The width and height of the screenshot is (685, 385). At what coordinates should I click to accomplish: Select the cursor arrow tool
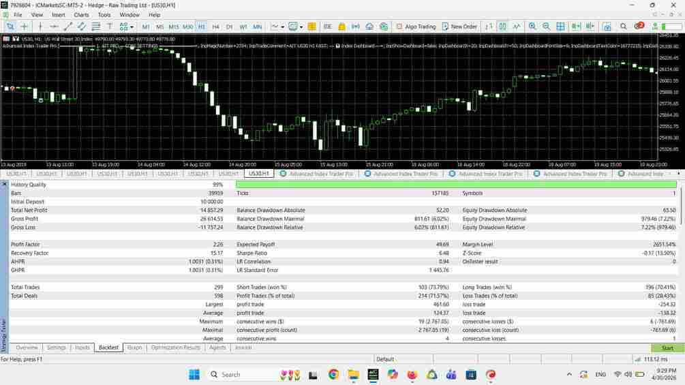point(10,27)
